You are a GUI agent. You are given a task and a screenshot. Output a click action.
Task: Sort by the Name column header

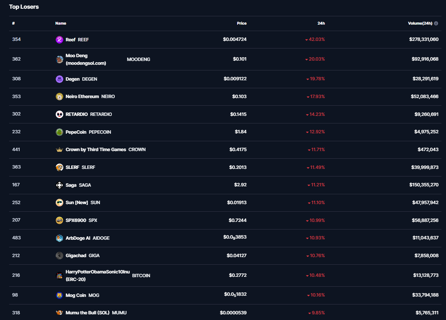61,23
